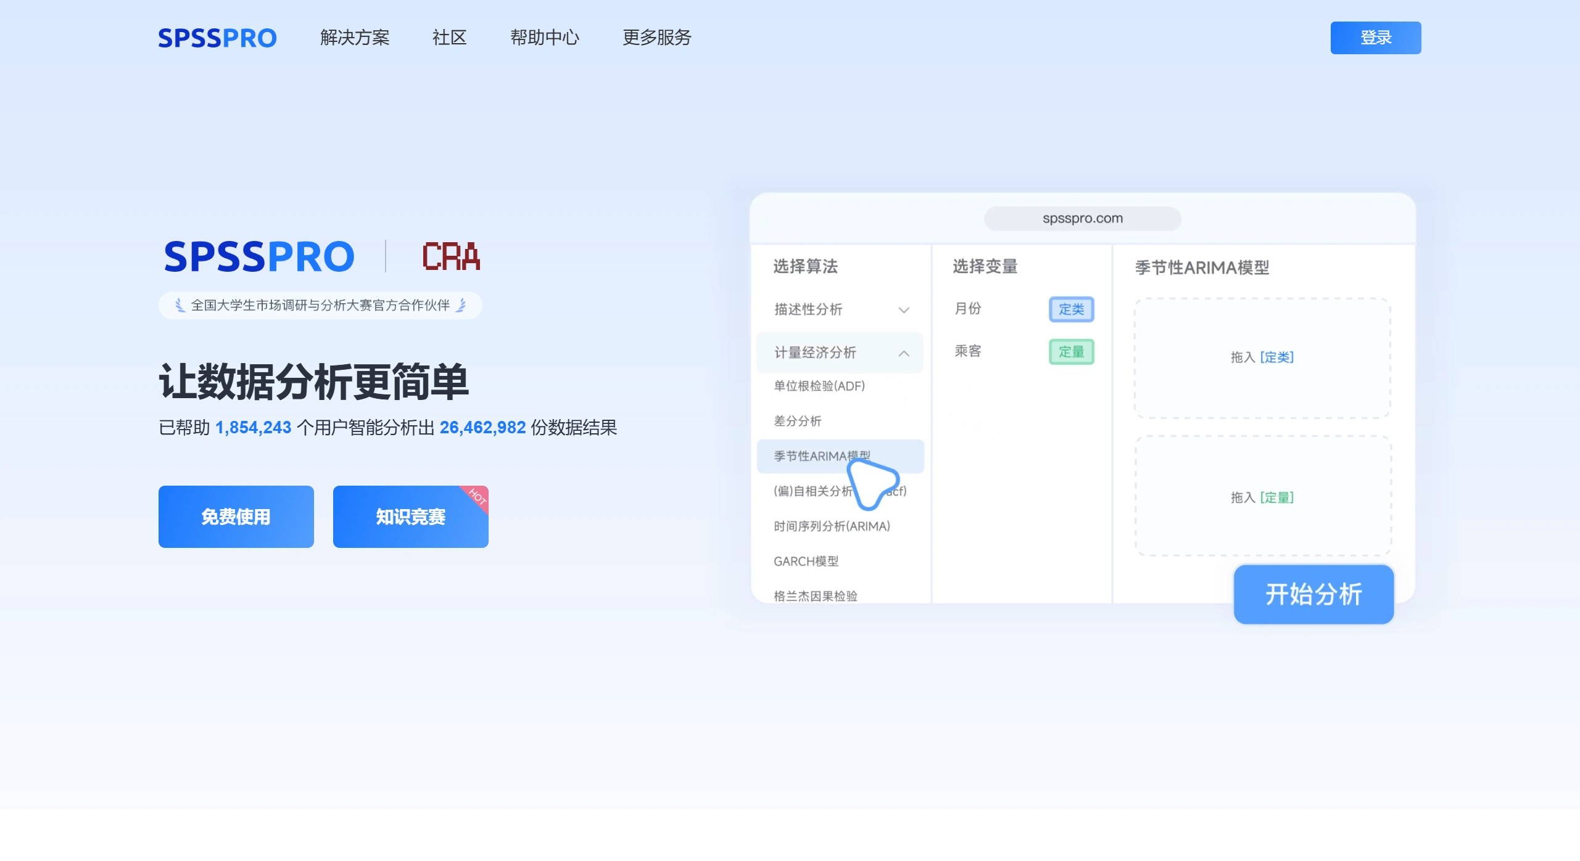This screenshot has width=1580, height=861.
Task: Click the 登录 button
Action: tap(1376, 38)
